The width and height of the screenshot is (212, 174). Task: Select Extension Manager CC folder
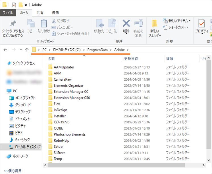[68, 92]
